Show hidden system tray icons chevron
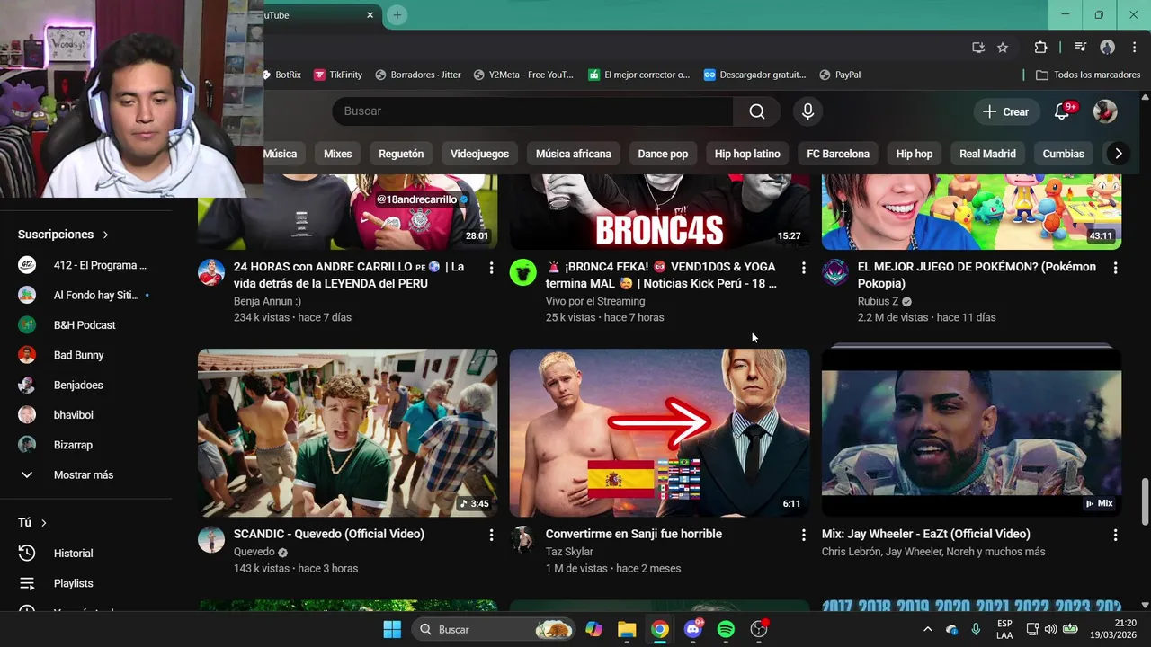 [x=927, y=629]
